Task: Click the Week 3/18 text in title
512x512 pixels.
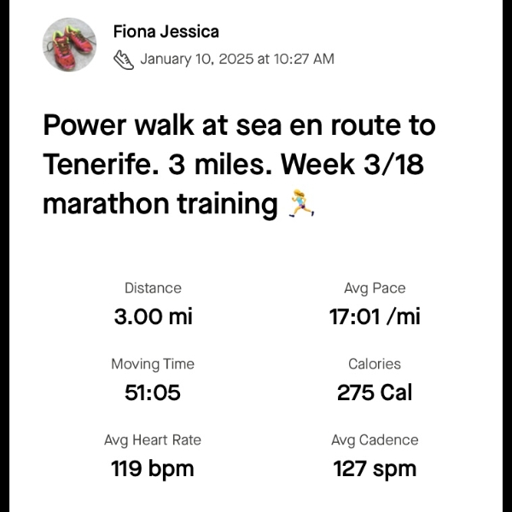Action: (x=352, y=164)
